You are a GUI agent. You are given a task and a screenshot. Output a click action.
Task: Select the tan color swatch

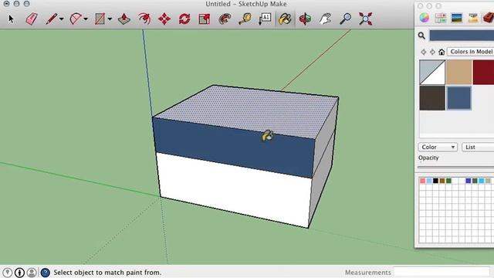[458, 73]
